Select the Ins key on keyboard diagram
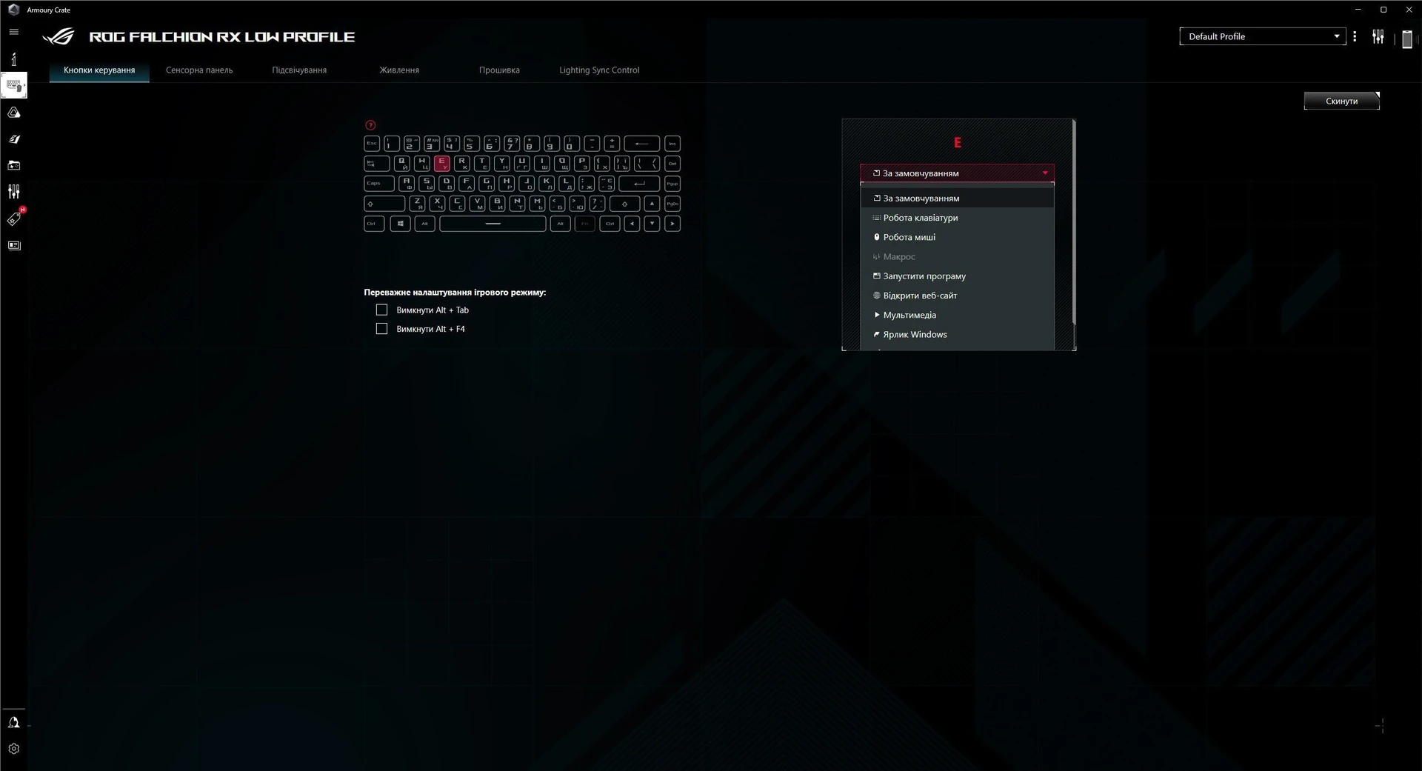Image resolution: width=1422 pixels, height=771 pixels. pos(672,144)
